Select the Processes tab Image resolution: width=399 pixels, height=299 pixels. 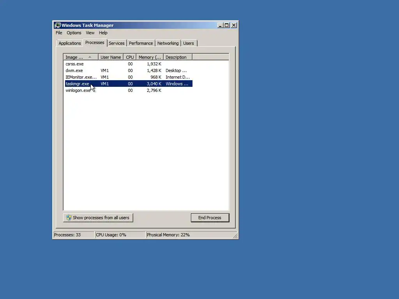click(x=95, y=42)
